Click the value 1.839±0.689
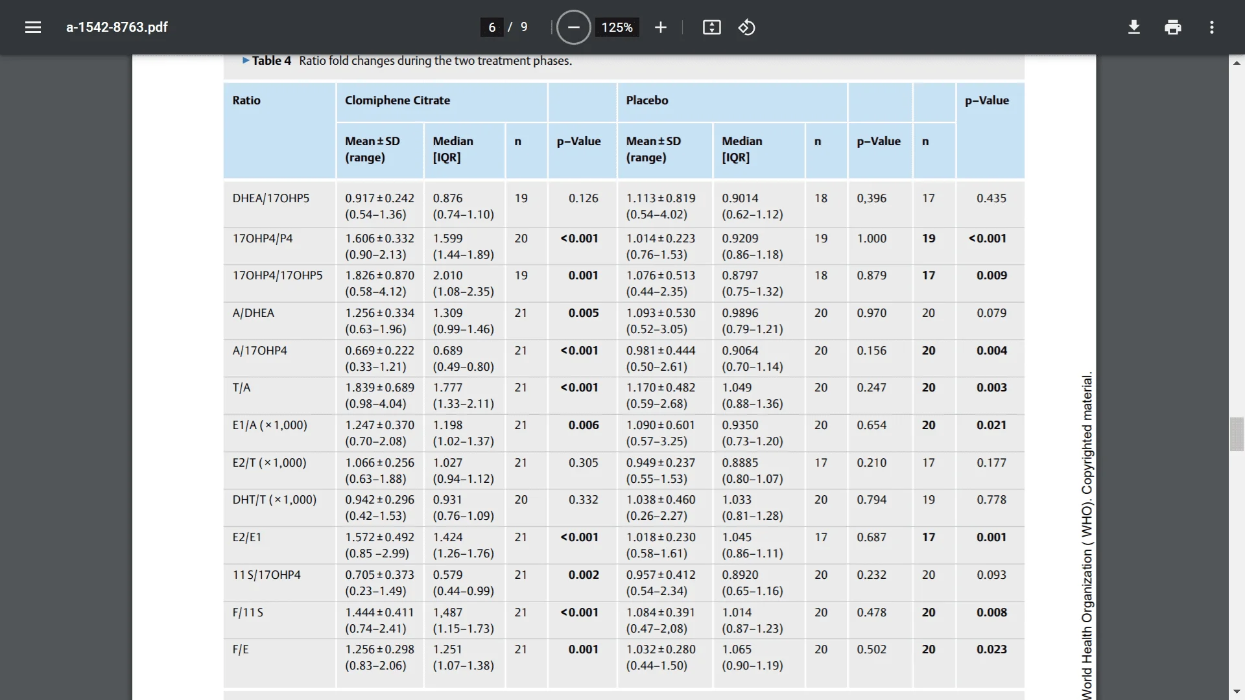This screenshot has height=700, width=1245. pyautogui.click(x=379, y=388)
